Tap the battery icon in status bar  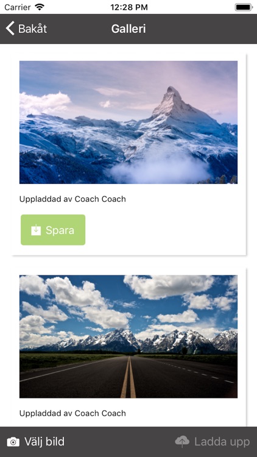244,7
